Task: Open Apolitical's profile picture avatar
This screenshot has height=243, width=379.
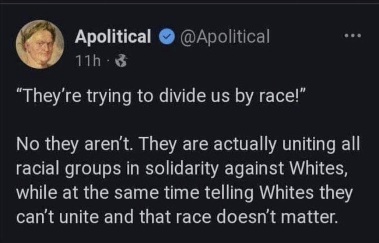Action: [39, 44]
